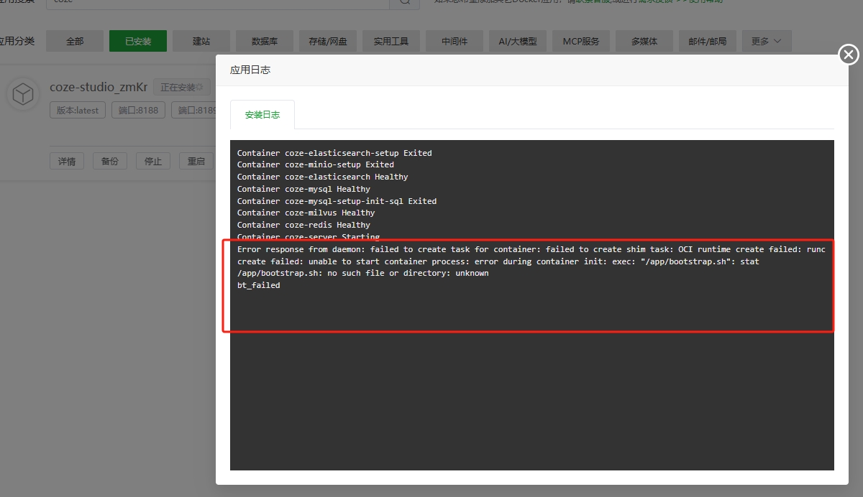The width and height of the screenshot is (863, 497).
Task: Click the 正在安装 status badge
Action: (181, 88)
